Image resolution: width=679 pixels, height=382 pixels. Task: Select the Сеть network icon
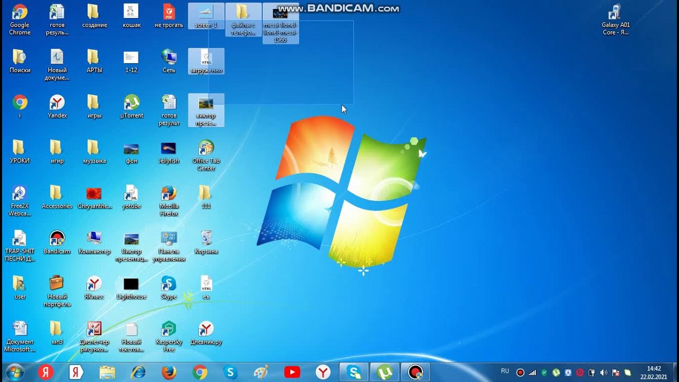[169, 61]
